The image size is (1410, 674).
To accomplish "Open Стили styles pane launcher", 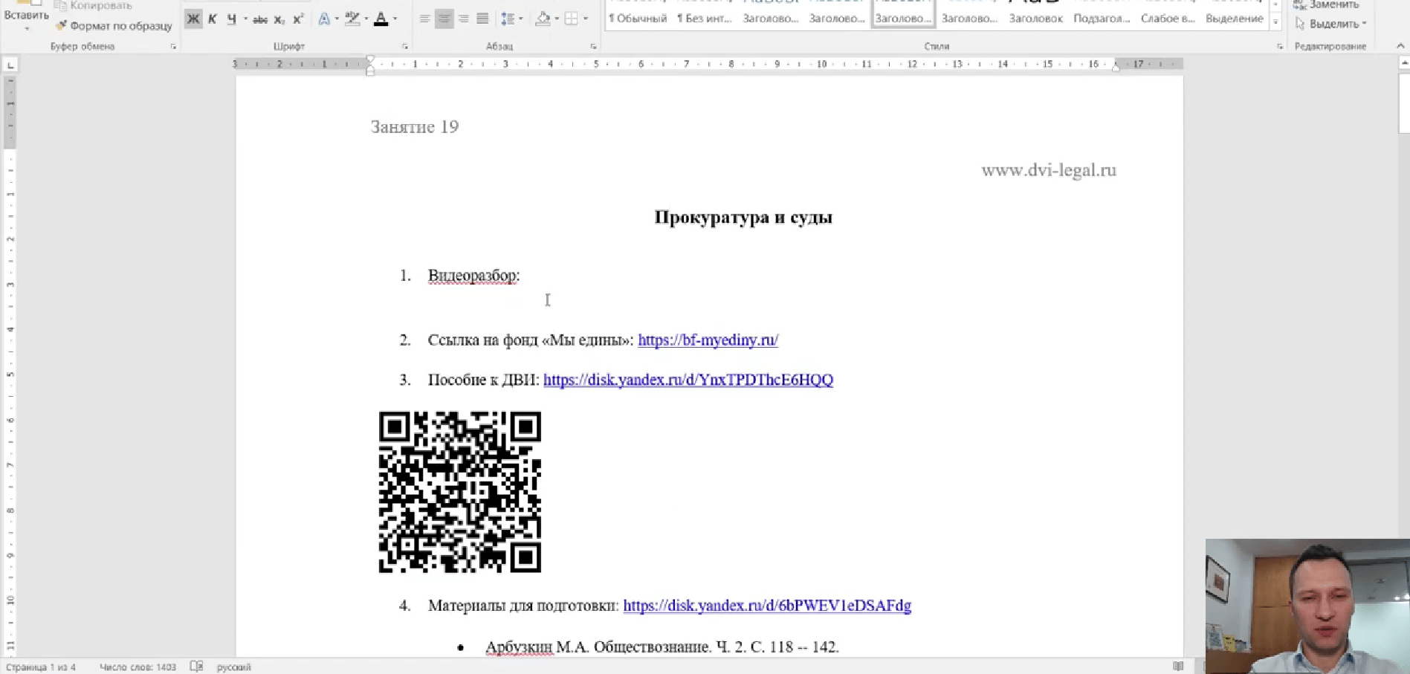I will [1280, 47].
